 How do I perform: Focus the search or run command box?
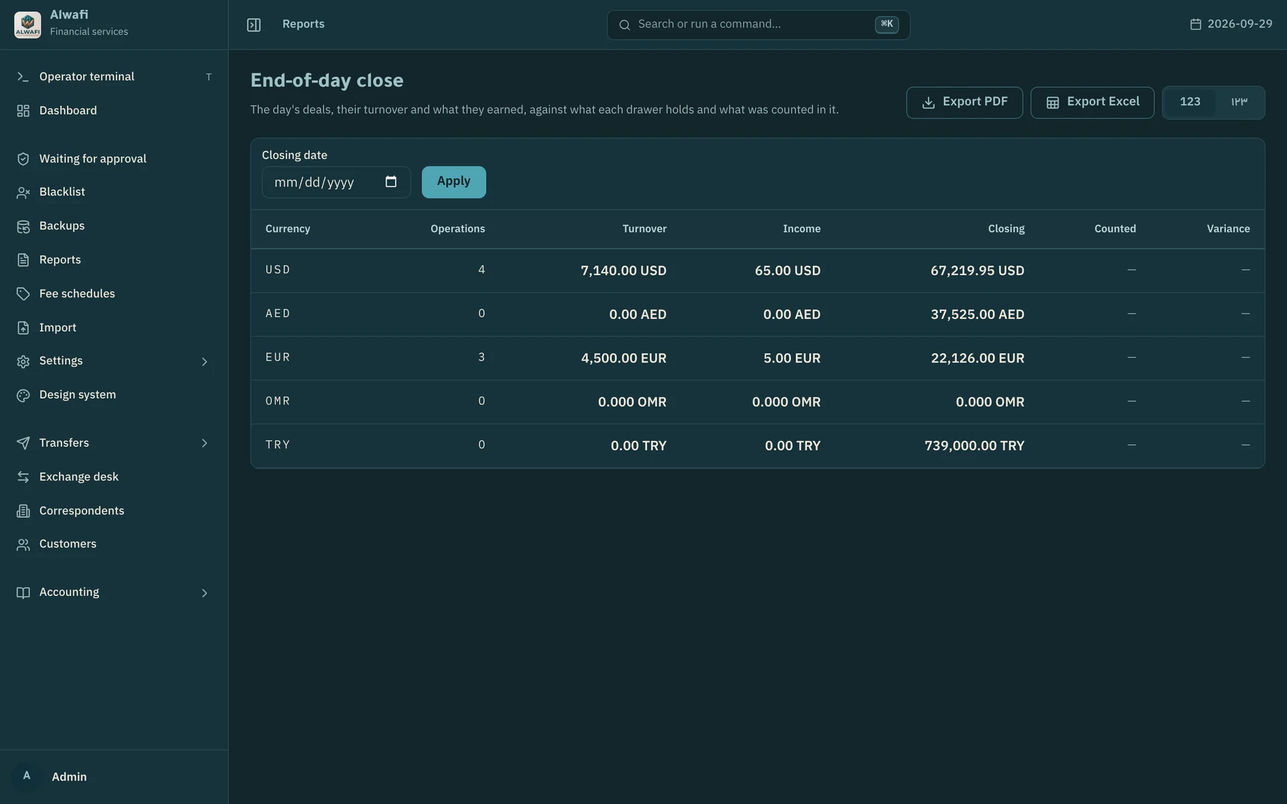coord(758,25)
